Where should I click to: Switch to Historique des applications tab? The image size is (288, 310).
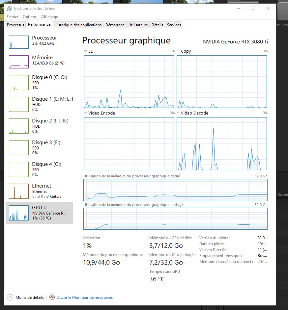pos(78,25)
